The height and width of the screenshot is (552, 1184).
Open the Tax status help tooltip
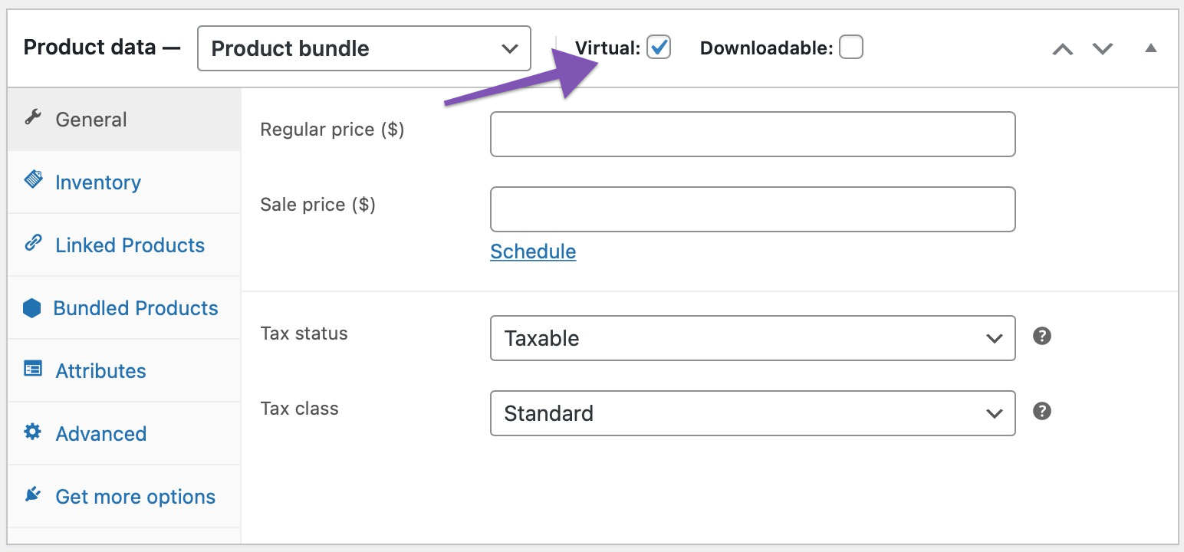[1041, 336]
